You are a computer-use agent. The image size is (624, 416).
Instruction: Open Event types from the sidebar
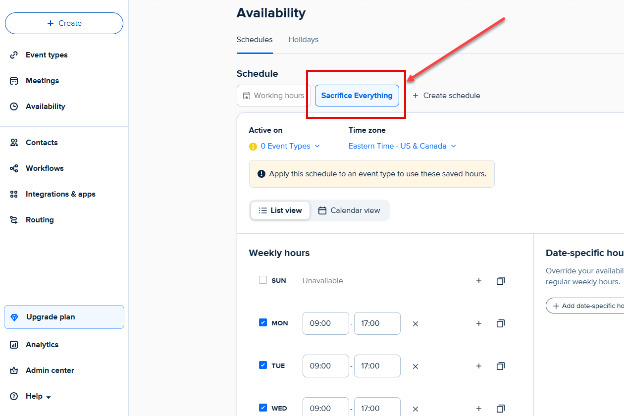(x=47, y=54)
